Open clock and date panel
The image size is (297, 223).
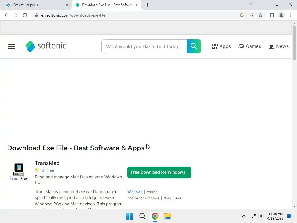[276, 216]
